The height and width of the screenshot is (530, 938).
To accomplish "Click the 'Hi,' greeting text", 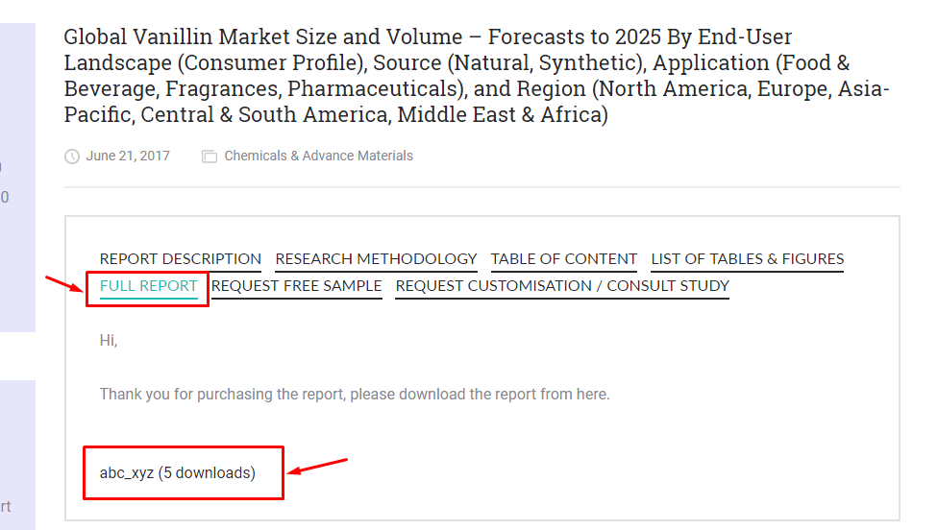I will (109, 341).
